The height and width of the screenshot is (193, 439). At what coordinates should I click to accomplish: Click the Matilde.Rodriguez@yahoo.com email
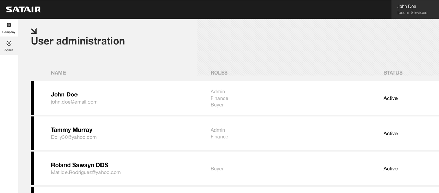[x=86, y=172]
